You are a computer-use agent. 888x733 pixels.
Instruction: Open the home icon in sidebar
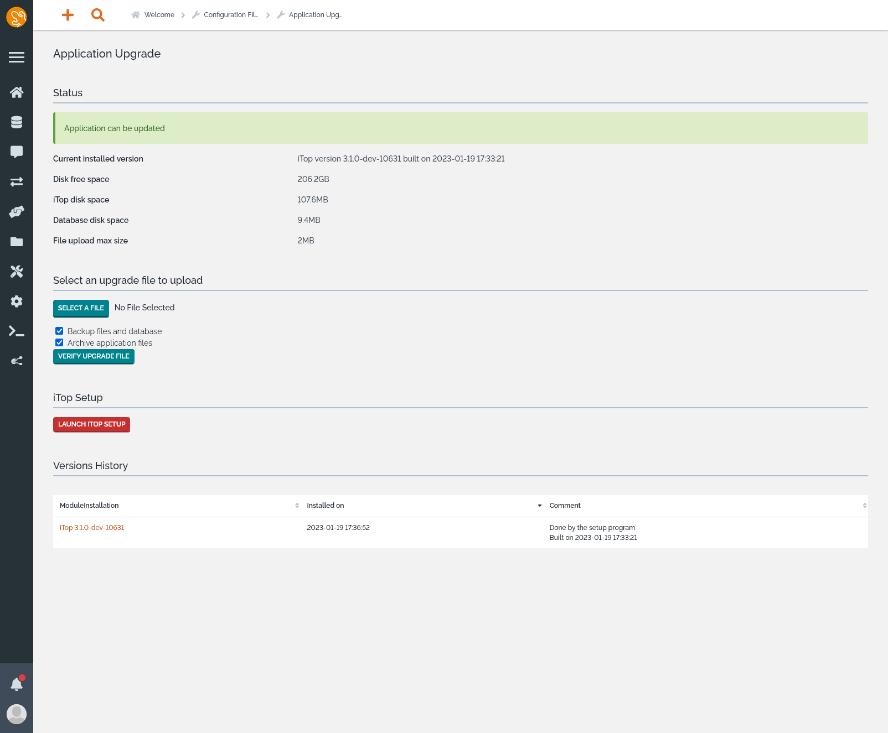coord(17,92)
